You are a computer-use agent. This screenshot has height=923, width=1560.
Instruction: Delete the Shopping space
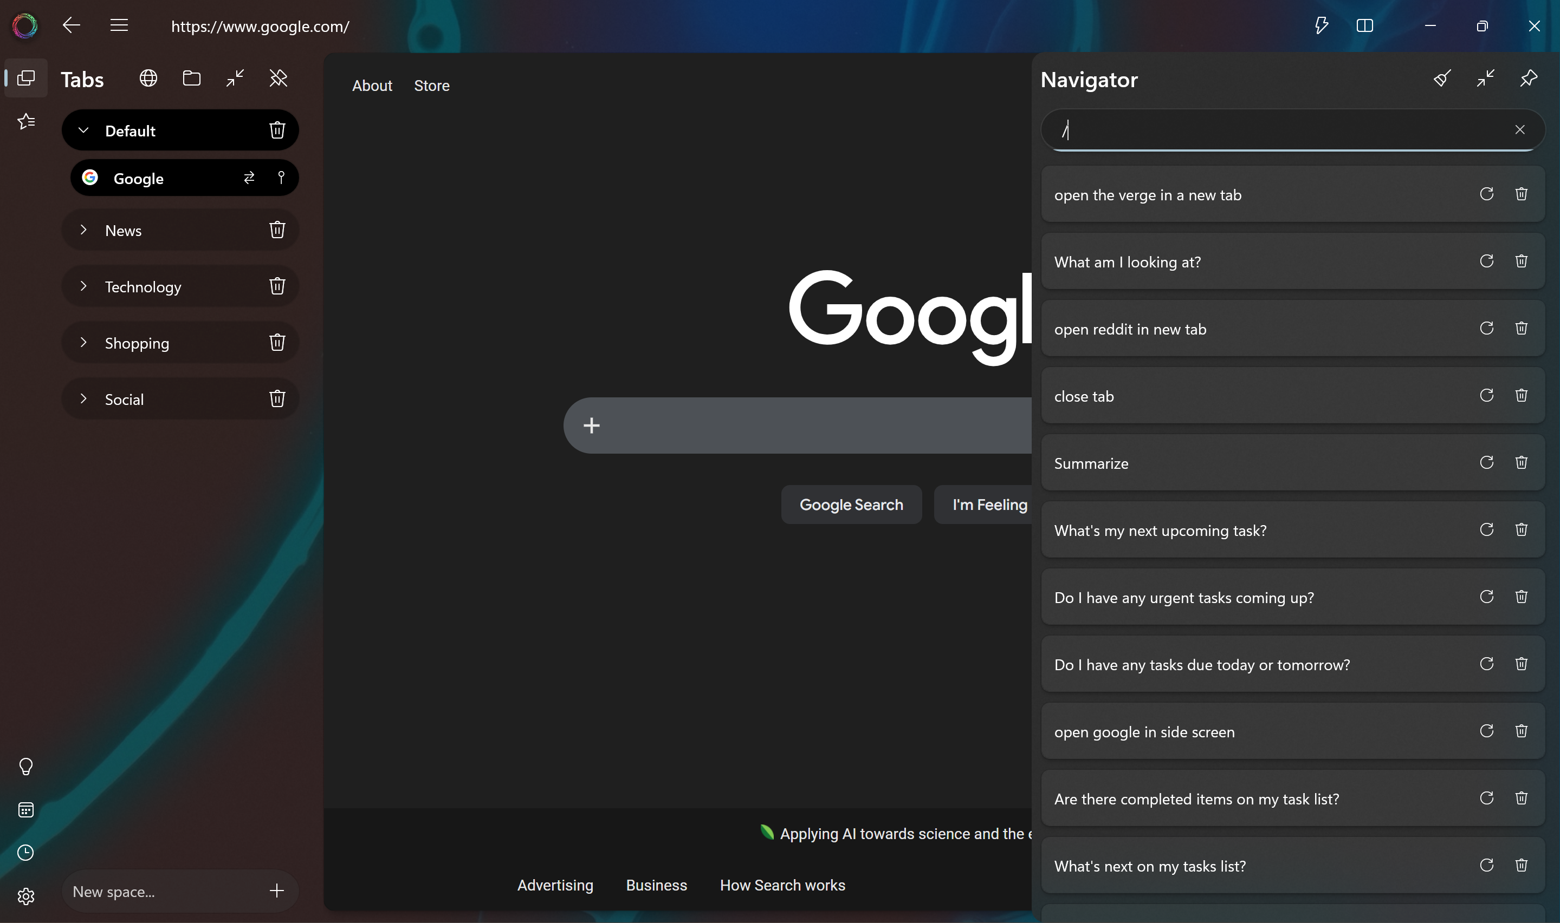click(x=277, y=343)
